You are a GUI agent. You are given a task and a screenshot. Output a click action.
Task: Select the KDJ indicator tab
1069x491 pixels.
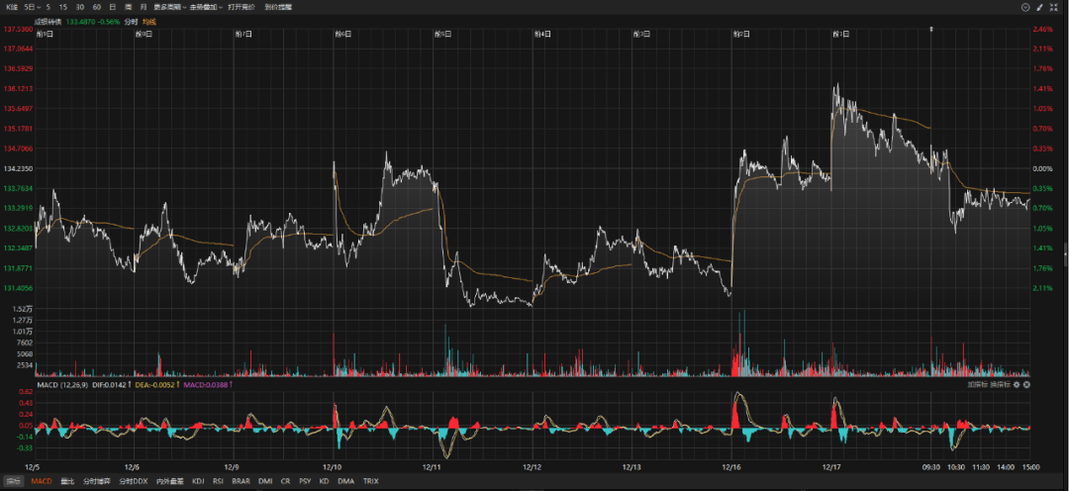click(198, 481)
